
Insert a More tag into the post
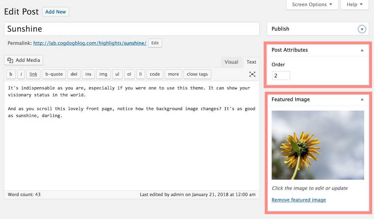click(173, 74)
